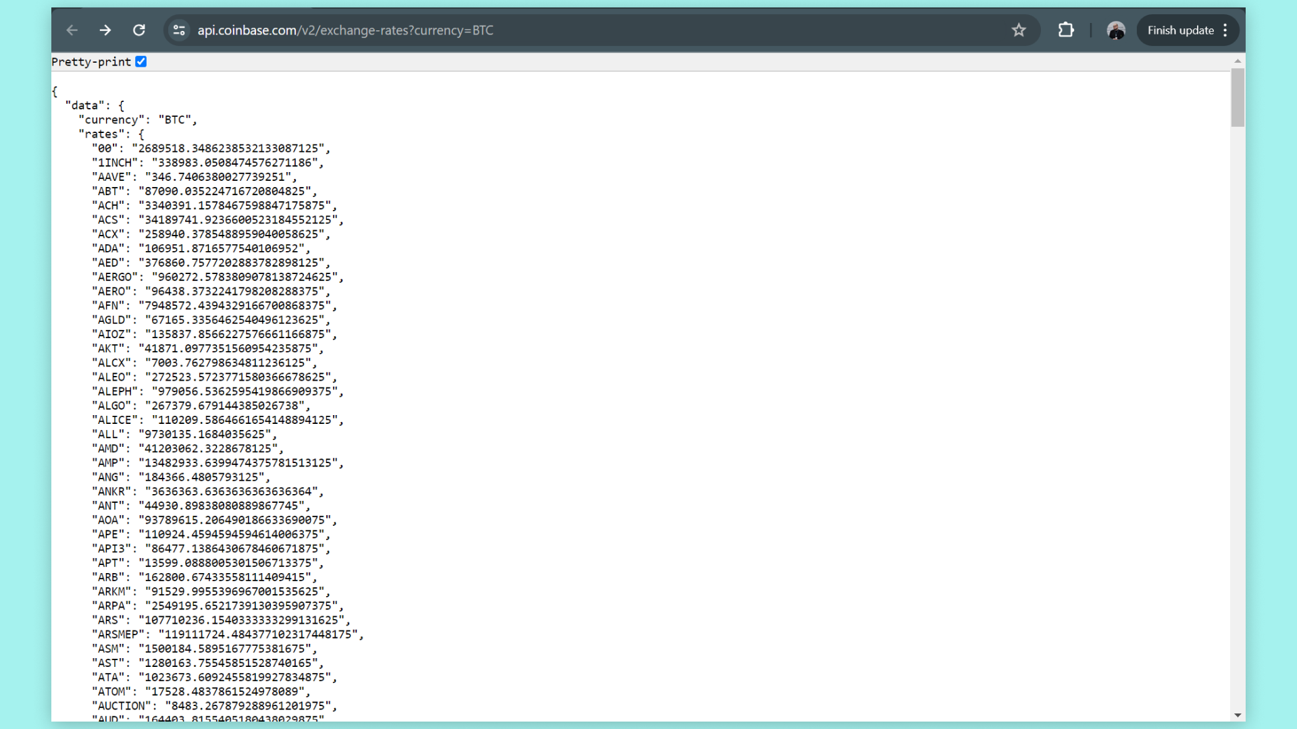The image size is (1297, 729).
Task: Click the vertical scrollbar thumb
Action: coord(1238,98)
